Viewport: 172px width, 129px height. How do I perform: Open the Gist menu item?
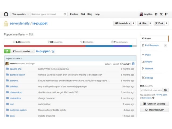(x=83, y=14)
